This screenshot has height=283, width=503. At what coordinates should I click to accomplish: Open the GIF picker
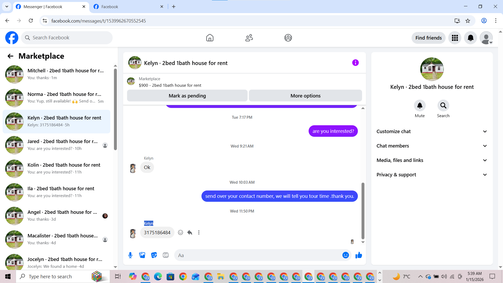166,255
